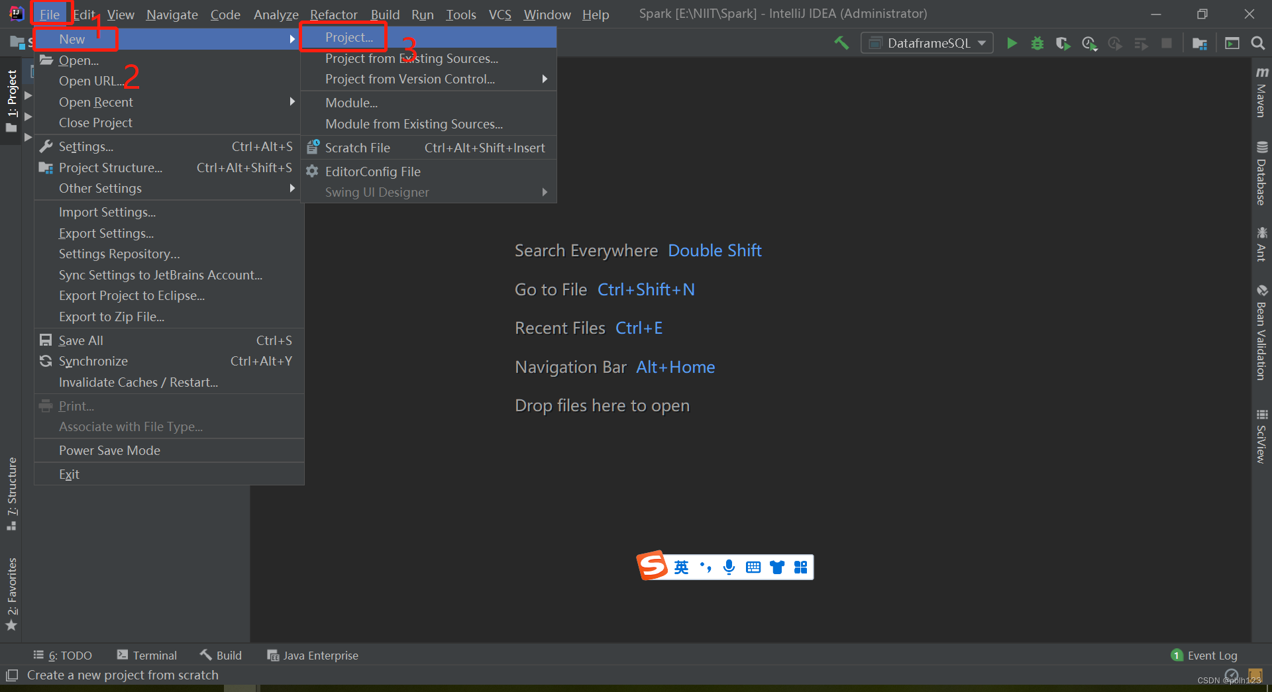Choose Module from Existing Sources...
The height and width of the screenshot is (692, 1272).
[429, 124]
